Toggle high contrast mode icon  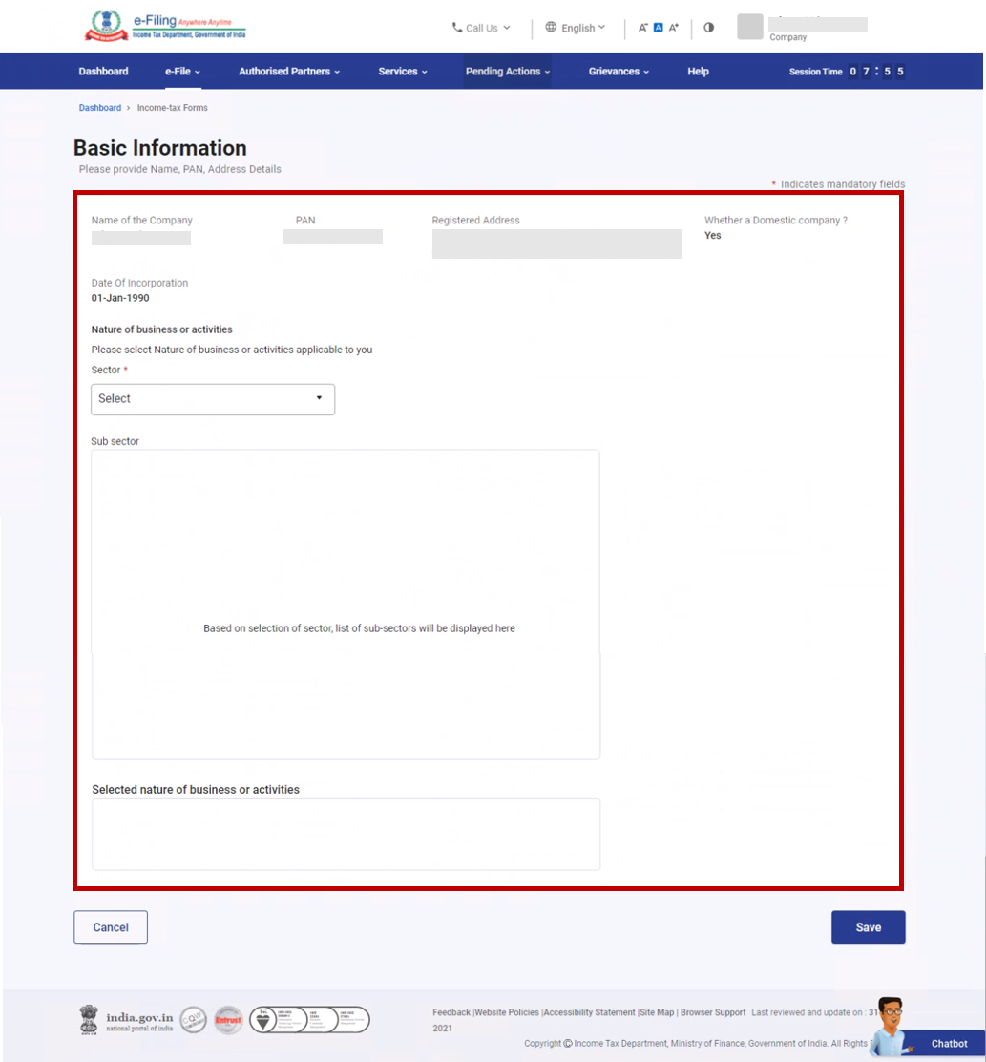[708, 28]
